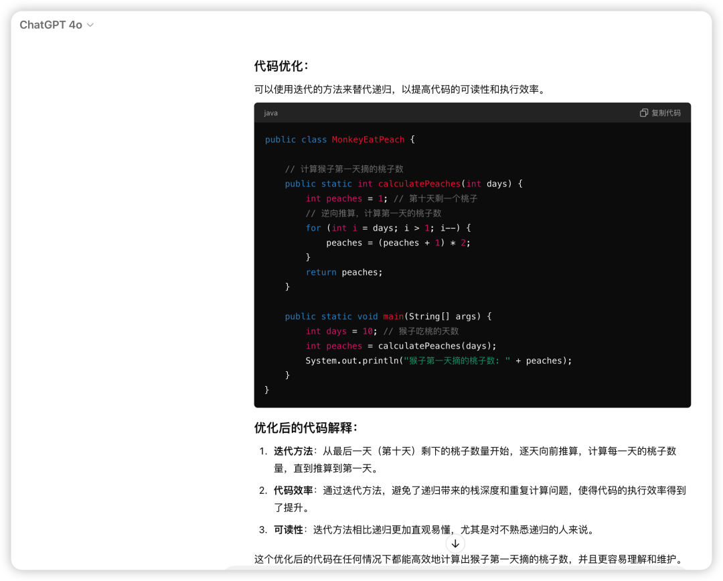Click the intro sentence above the code block
723x581 pixels.
click(400, 89)
